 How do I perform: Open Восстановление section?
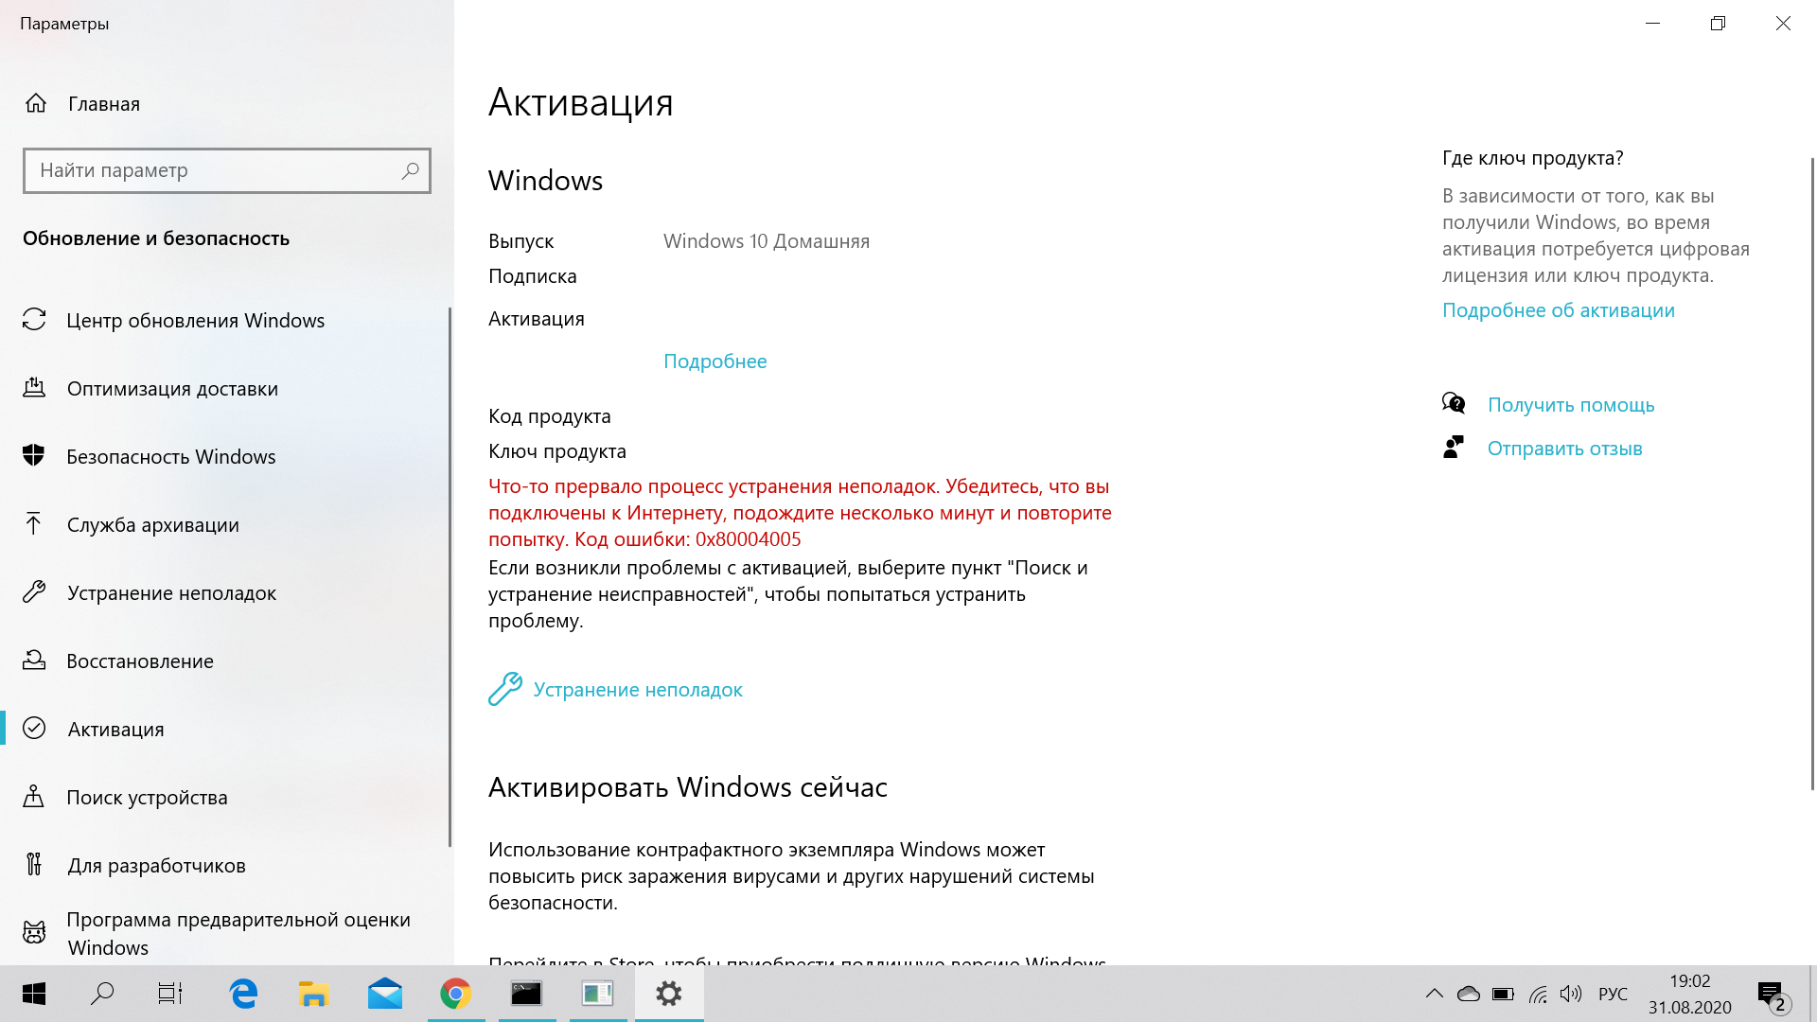140,661
